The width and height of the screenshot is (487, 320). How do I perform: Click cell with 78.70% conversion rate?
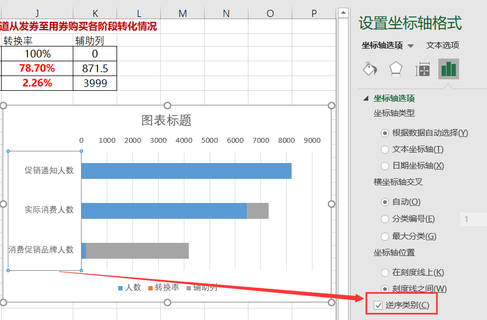(37, 68)
